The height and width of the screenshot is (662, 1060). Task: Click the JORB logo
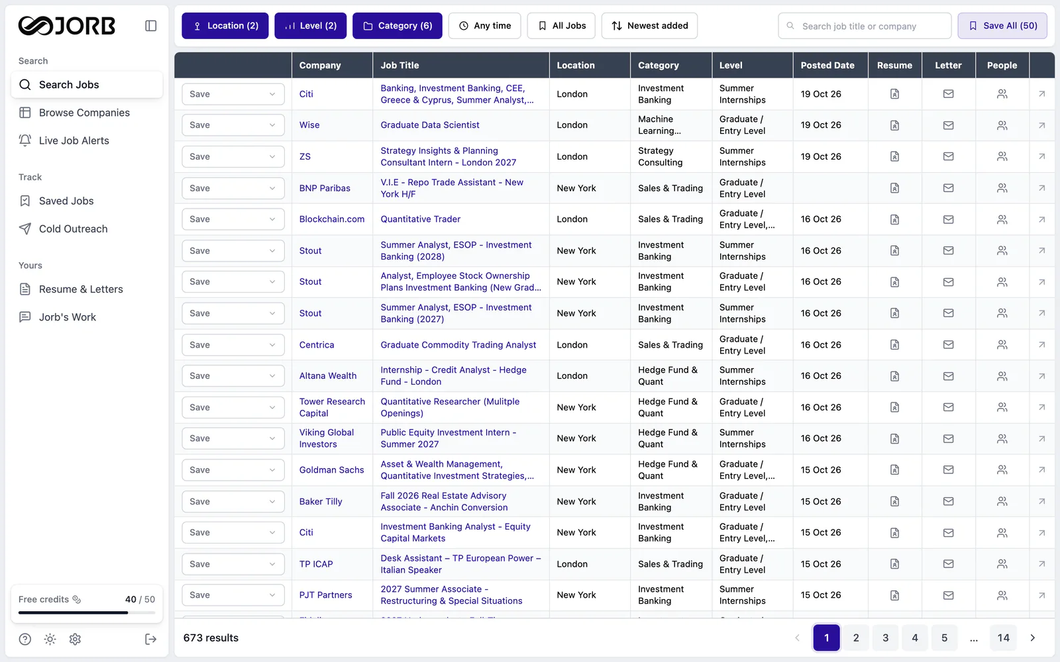67,26
